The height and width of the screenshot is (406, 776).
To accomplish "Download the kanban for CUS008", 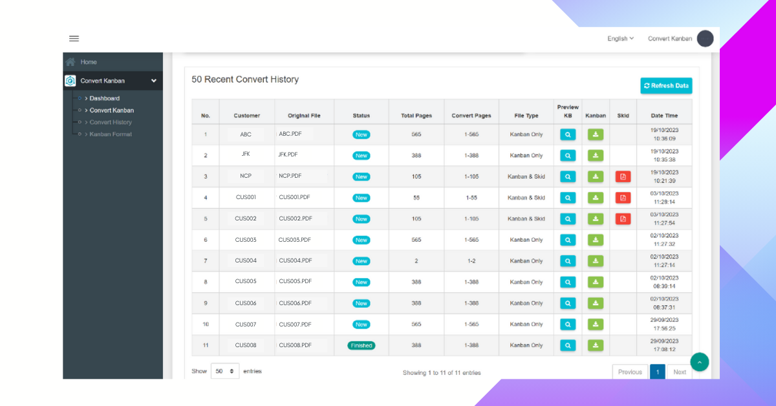I will coord(596,345).
